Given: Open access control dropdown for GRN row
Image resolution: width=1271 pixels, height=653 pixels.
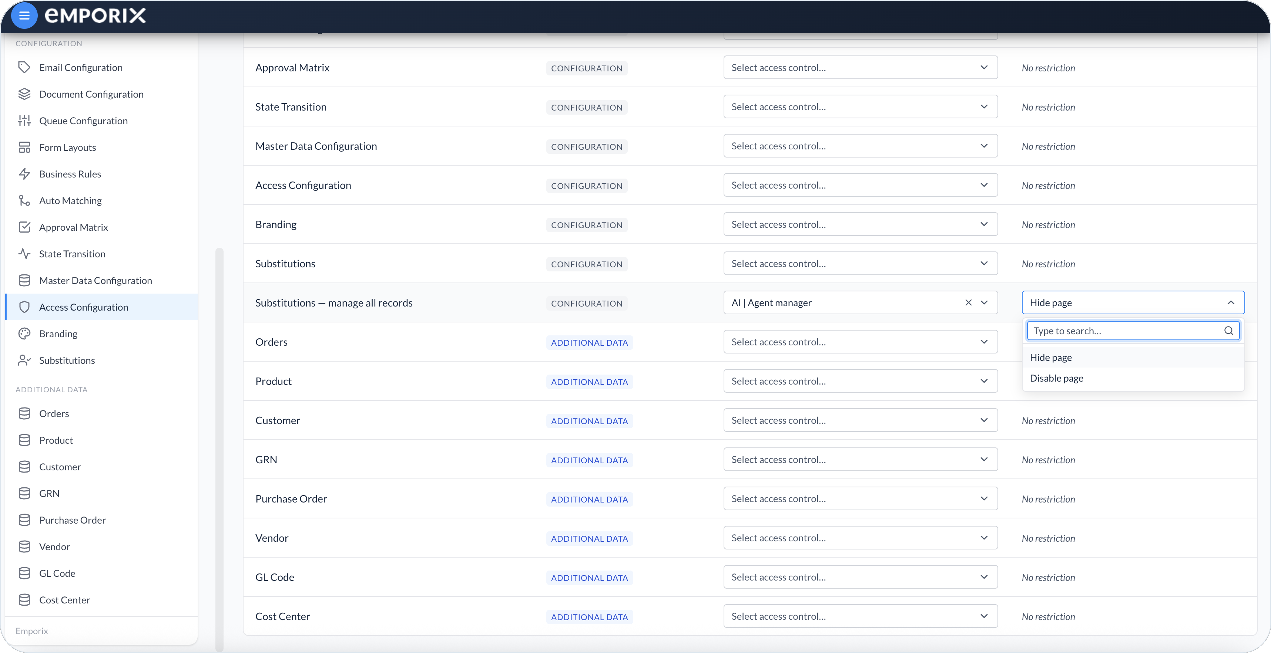Looking at the screenshot, I should (861, 459).
